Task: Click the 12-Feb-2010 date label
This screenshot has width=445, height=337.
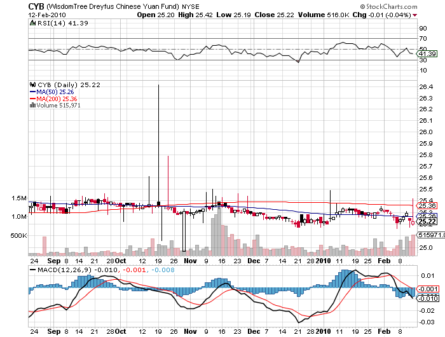Action: pos(47,15)
